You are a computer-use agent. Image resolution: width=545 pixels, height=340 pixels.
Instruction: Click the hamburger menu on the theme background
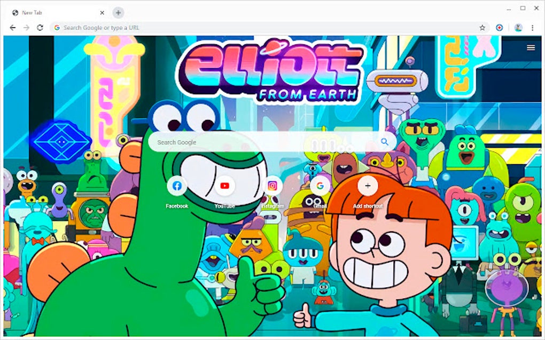531,47
